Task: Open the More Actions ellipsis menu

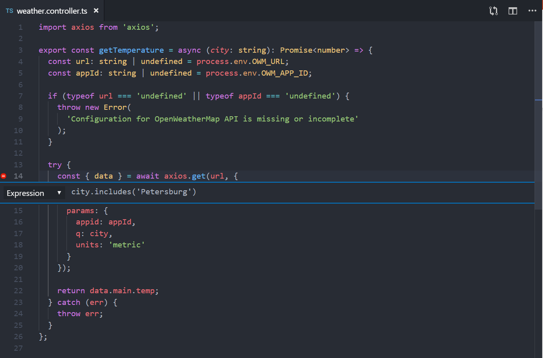Action: pyautogui.click(x=532, y=11)
